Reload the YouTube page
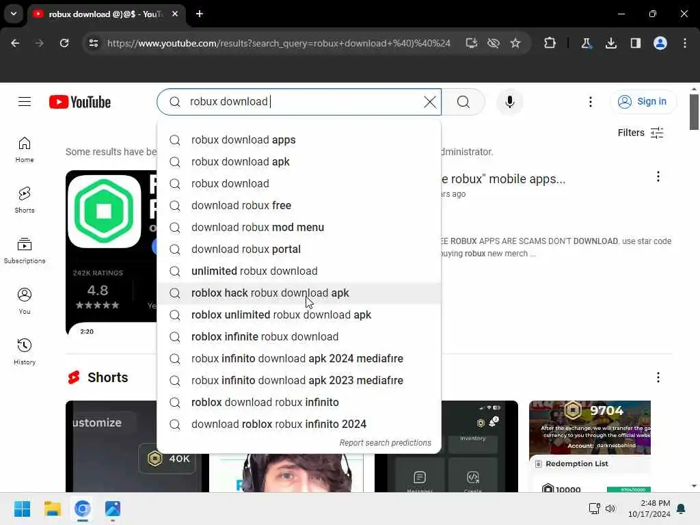The width and height of the screenshot is (700, 525). point(64,43)
